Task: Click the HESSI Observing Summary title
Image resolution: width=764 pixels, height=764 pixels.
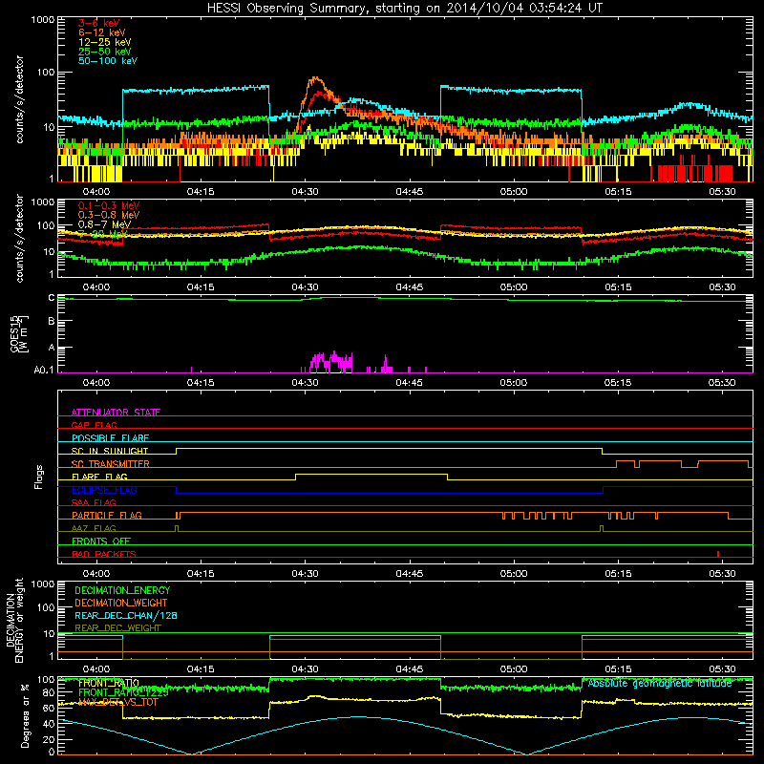Action: (x=405, y=9)
